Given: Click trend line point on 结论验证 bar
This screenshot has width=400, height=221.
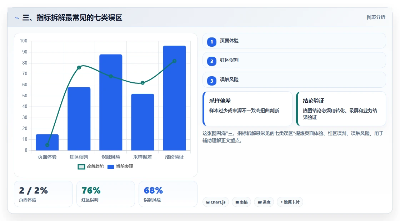Looking at the screenshot, I should click(x=175, y=61).
